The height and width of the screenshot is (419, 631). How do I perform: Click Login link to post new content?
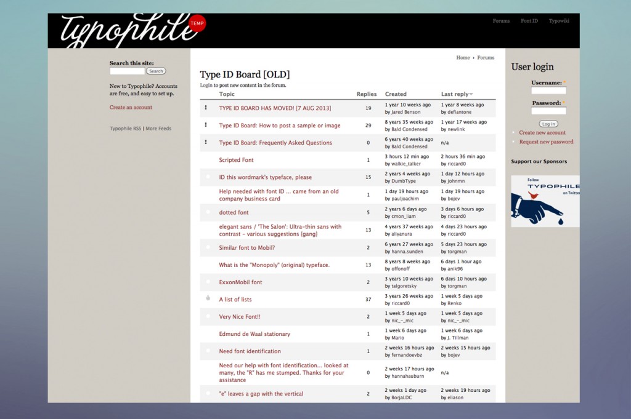pyautogui.click(x=206, y=85)
